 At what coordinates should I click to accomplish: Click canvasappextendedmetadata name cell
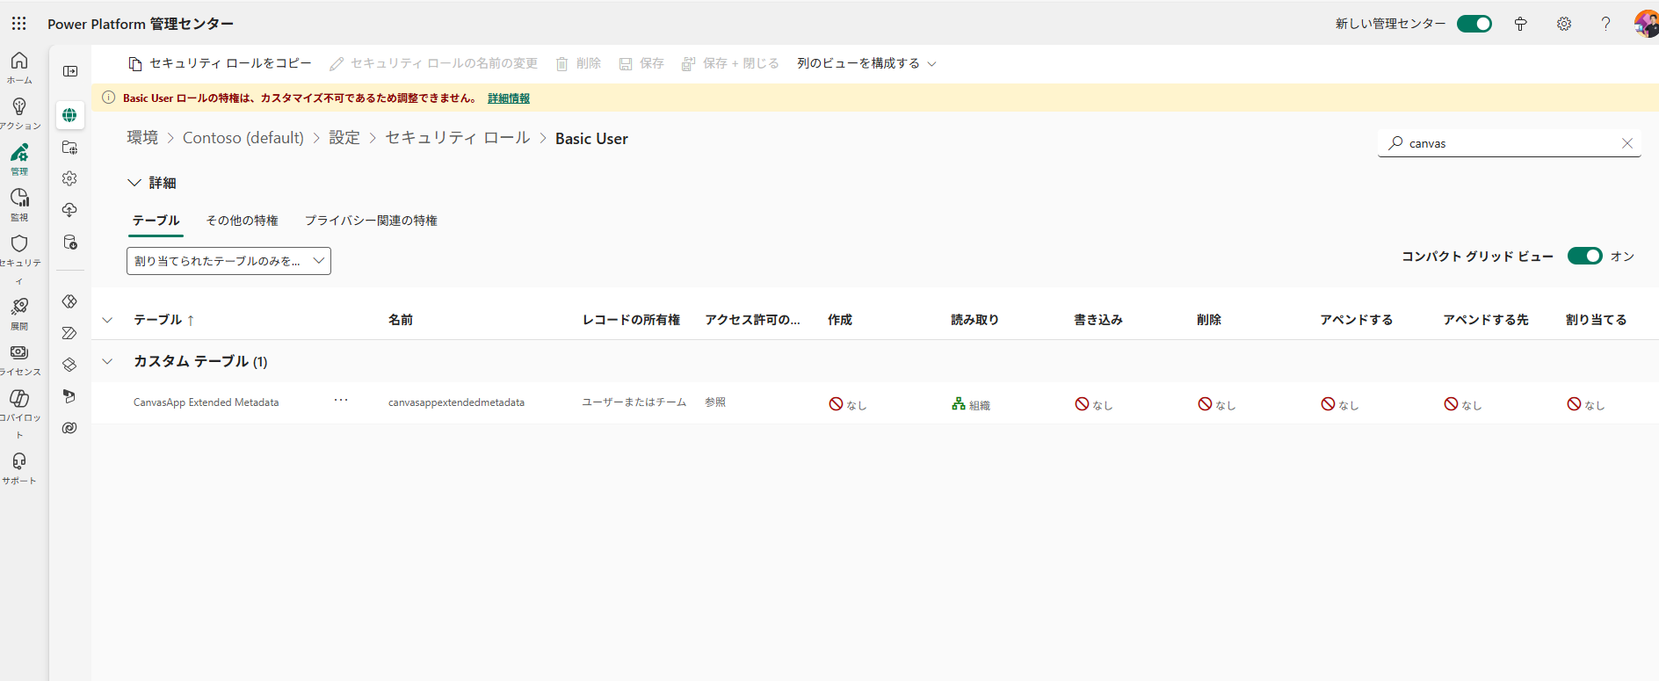[456, 402]
